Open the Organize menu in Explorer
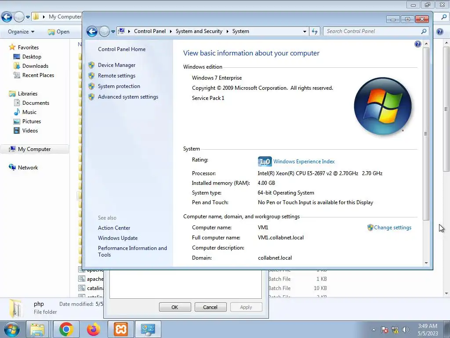The image size is (450, 338). (21, 32)
